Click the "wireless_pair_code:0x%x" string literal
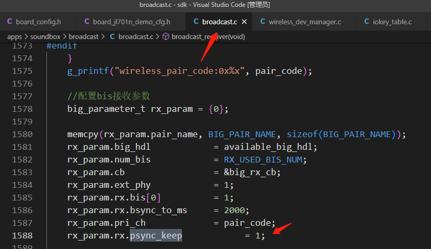This screenshot has width=431, height=249. 179,71
